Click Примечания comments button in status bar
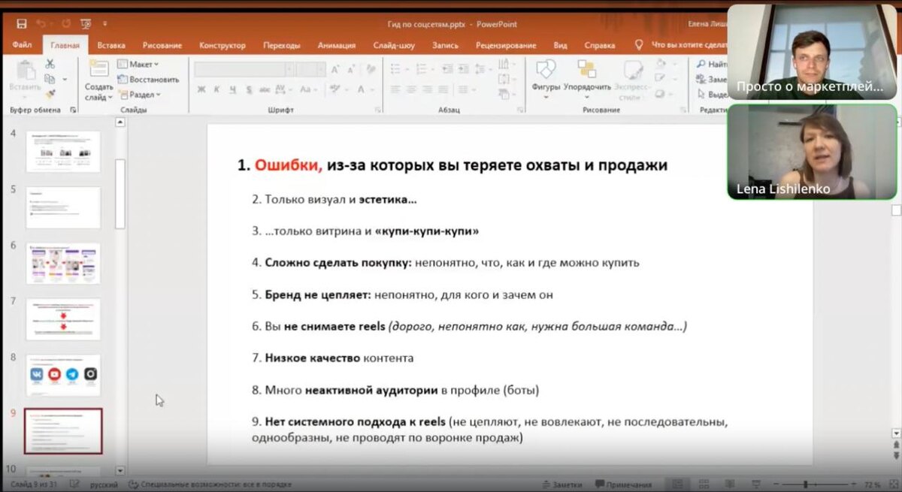The height and width of the screenshot is (492, 902). pos(624,484)
